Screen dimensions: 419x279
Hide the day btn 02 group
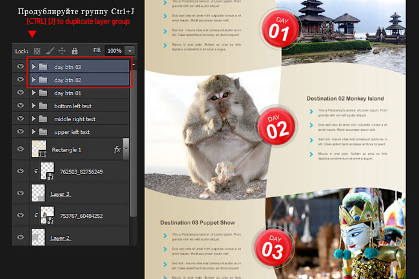(21, 79)
